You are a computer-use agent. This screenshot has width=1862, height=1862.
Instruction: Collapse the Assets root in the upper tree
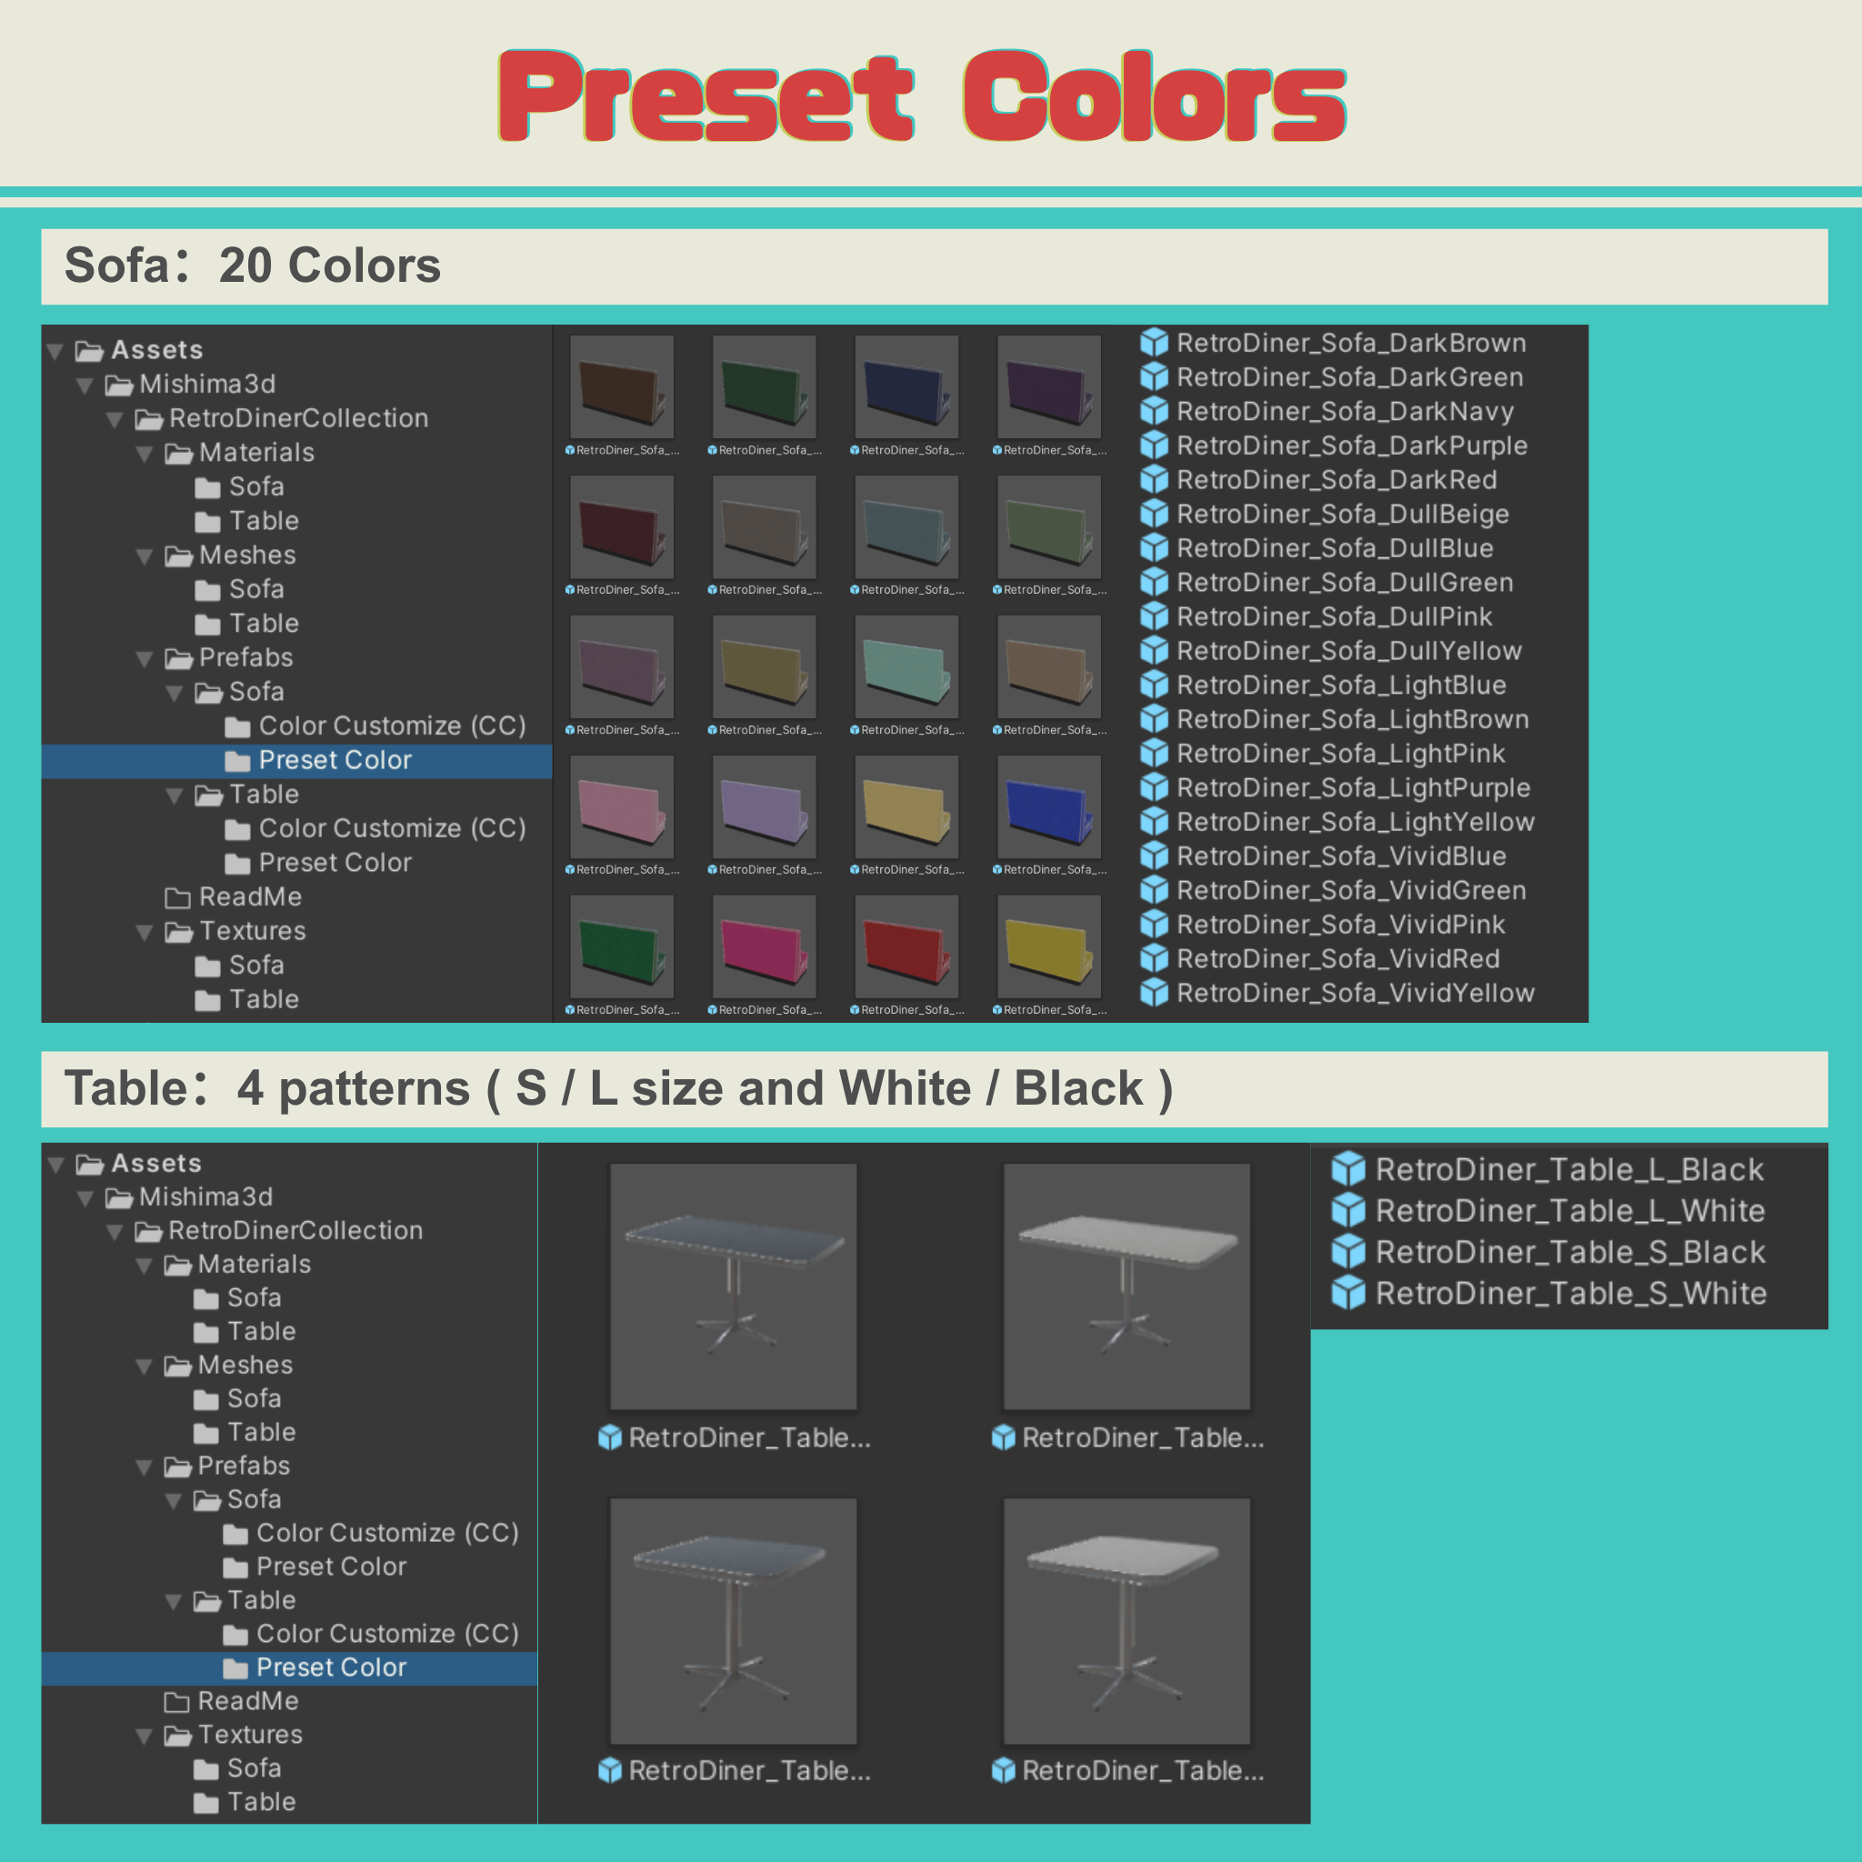pos(55,351)
